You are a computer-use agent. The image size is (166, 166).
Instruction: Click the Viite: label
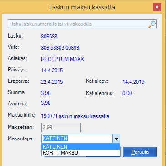(13, 47)
